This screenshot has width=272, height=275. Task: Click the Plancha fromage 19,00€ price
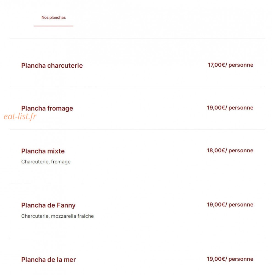(230, 108)
